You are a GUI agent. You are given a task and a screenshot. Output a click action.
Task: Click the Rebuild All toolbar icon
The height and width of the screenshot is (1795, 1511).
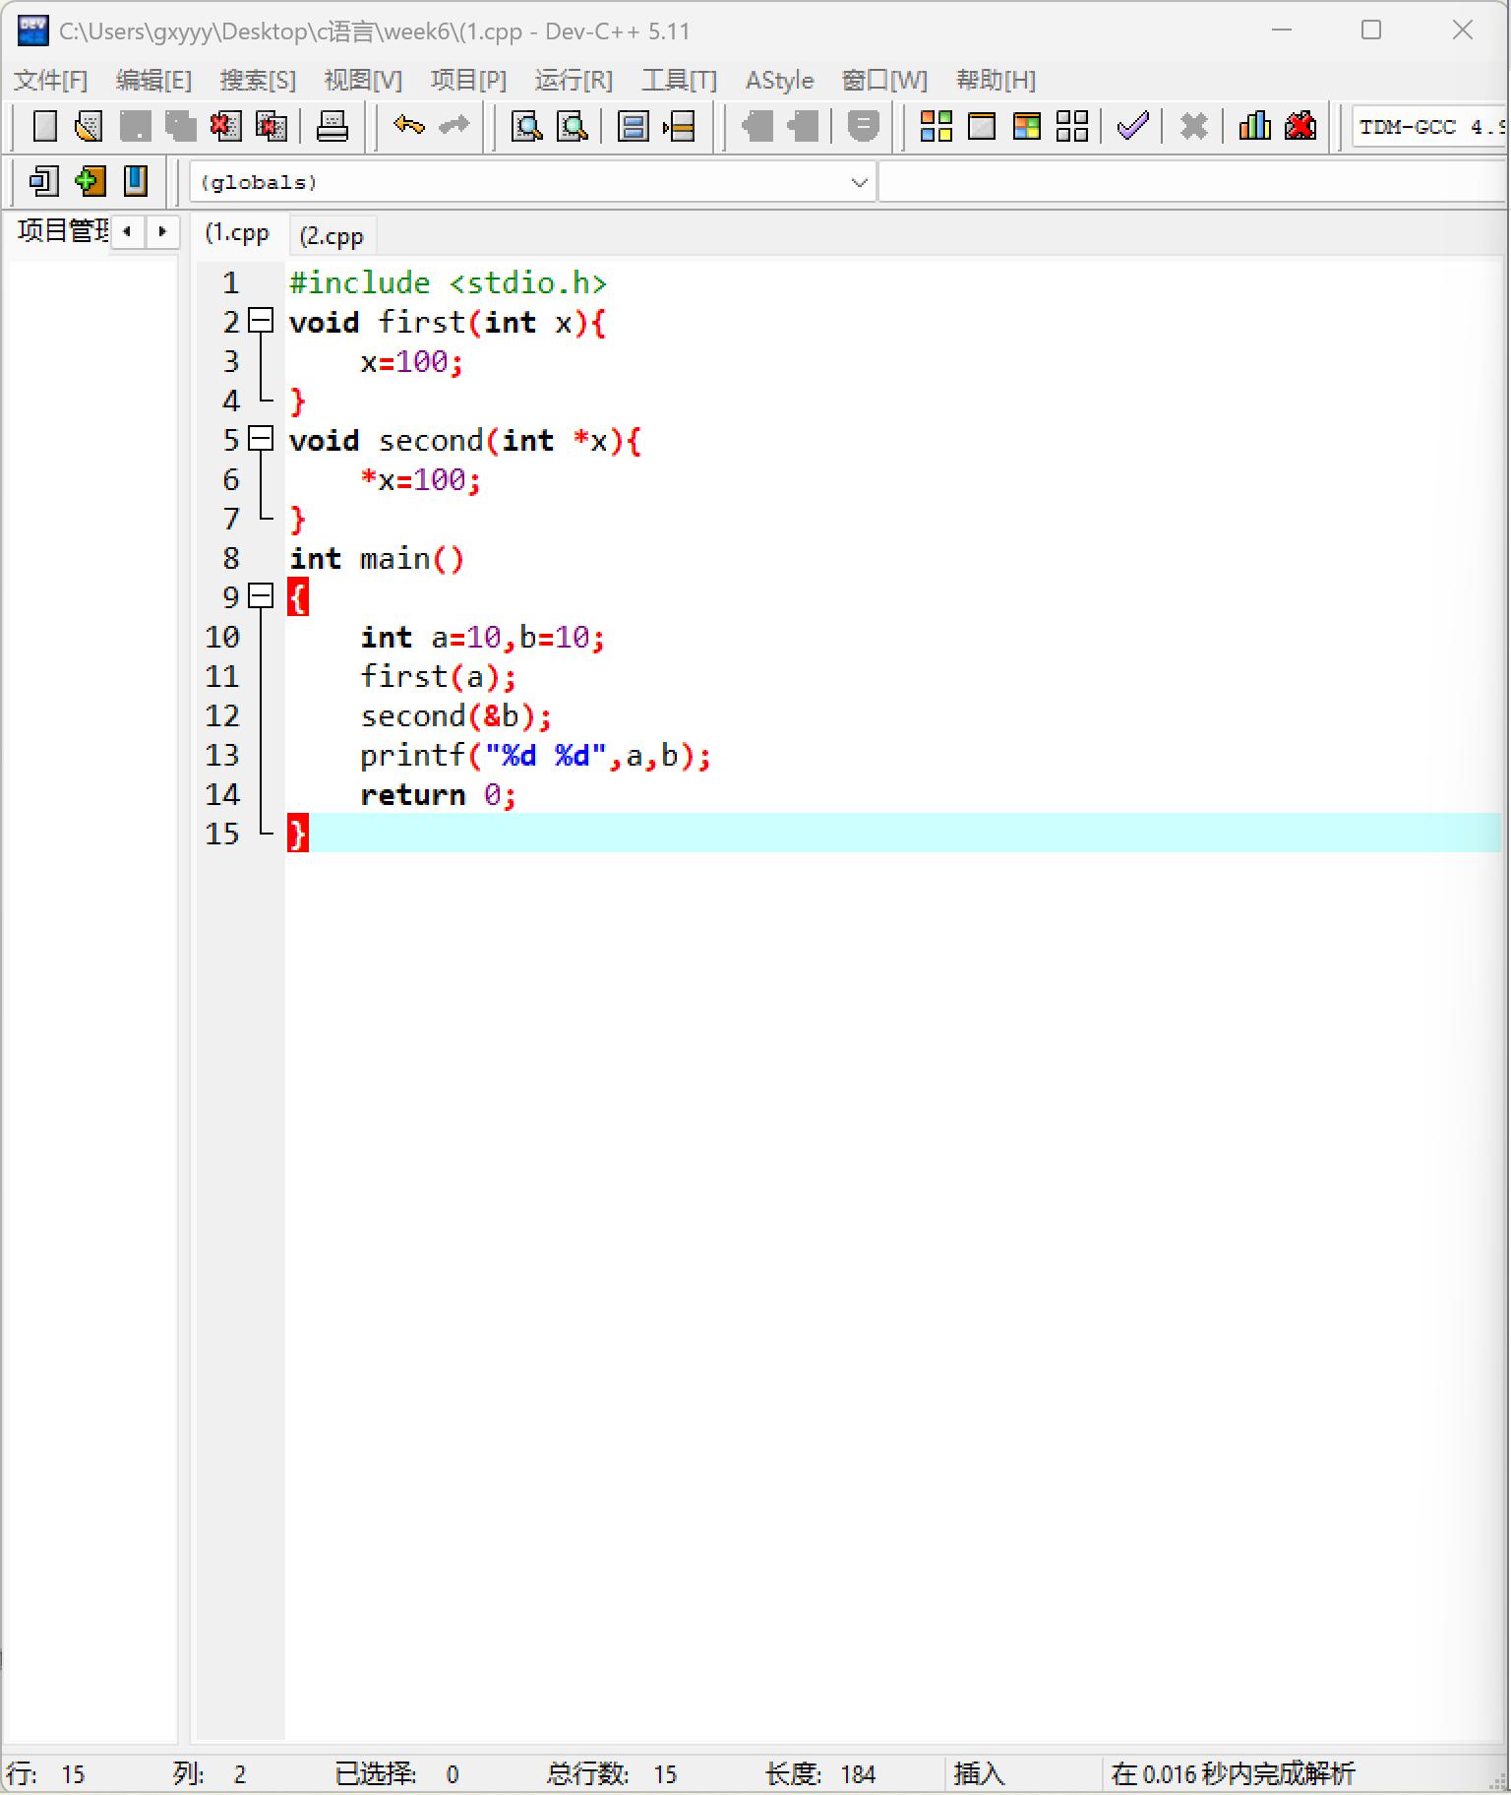point(1072,126)
